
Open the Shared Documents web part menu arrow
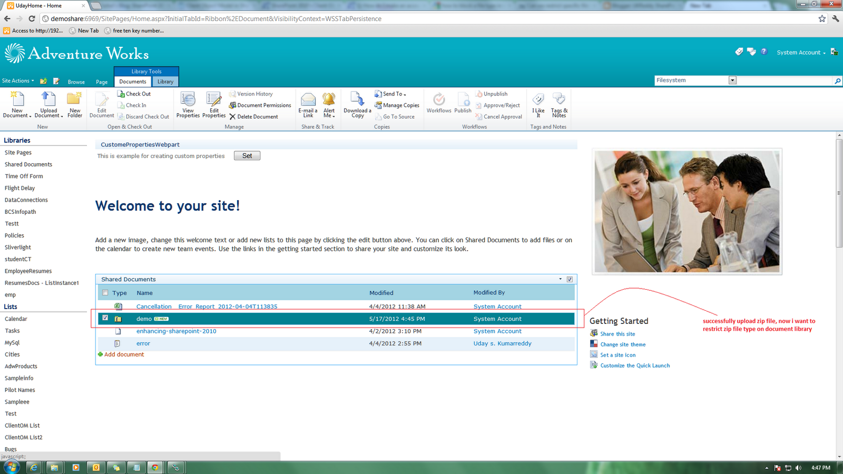tap(560, 279)
